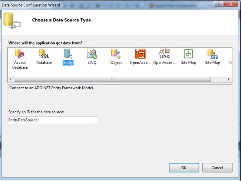Click the Entity label text

[68, 63]
